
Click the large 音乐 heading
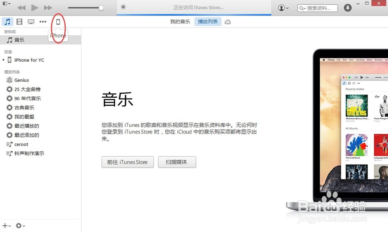tap(118, 99)
